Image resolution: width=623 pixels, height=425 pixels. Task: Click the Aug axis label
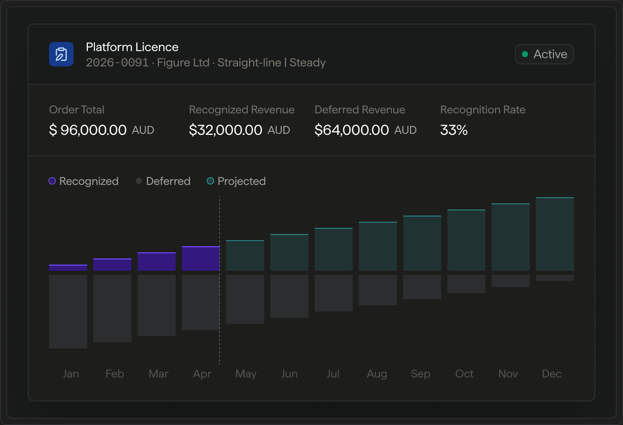coord(377,374)
